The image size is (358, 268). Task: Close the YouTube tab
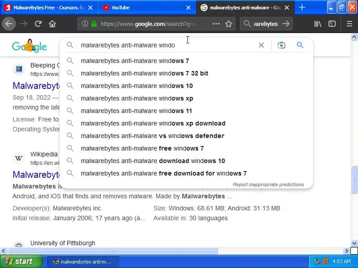(188, 8)
